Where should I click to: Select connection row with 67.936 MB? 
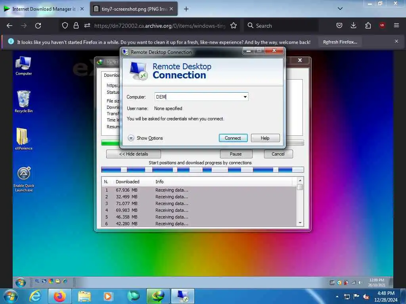[199, 190]
